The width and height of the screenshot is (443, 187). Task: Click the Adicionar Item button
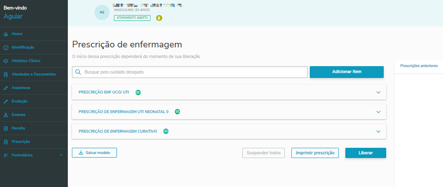click(347, 72)
